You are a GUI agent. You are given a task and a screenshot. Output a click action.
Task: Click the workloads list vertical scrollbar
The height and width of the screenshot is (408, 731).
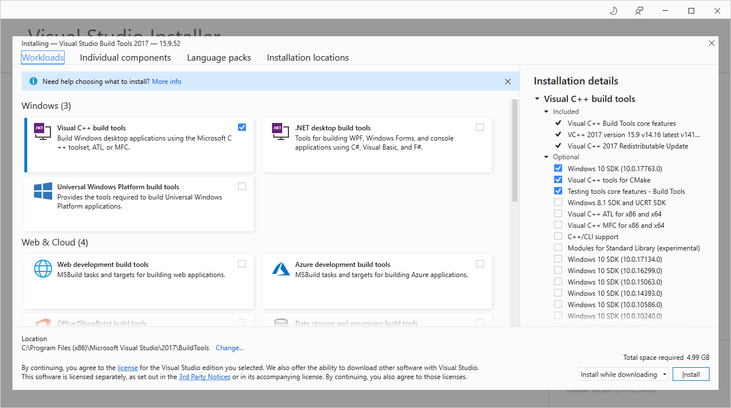[x=515, y=151]
